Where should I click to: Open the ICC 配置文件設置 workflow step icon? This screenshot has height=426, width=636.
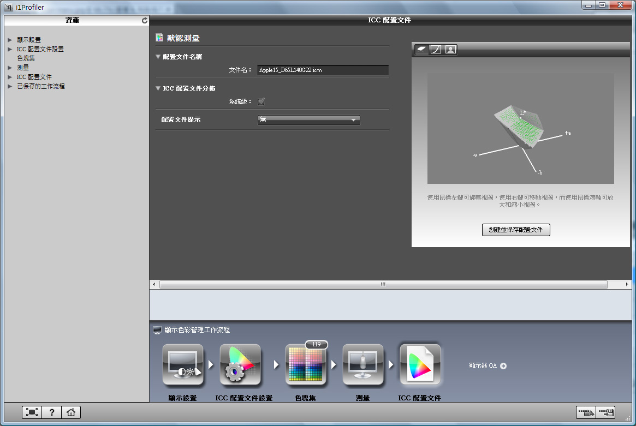[x=240, y=365]
